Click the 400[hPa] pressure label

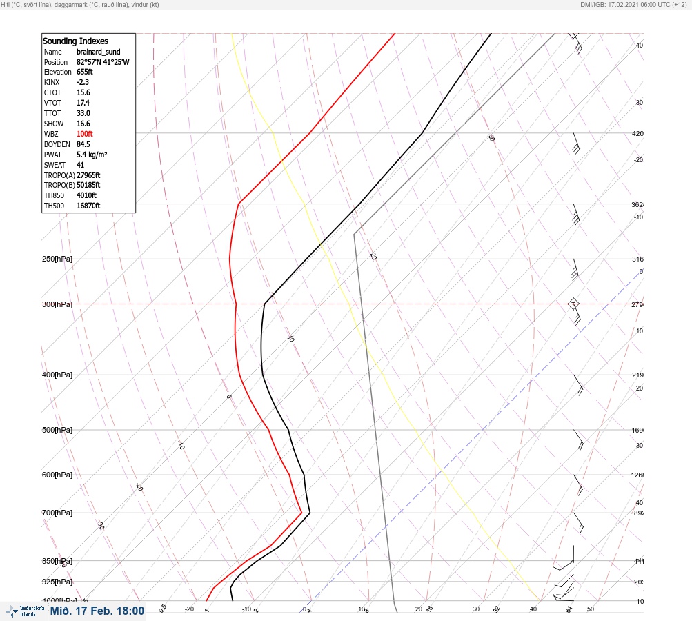pyautogui.click(x=57, y=375)
